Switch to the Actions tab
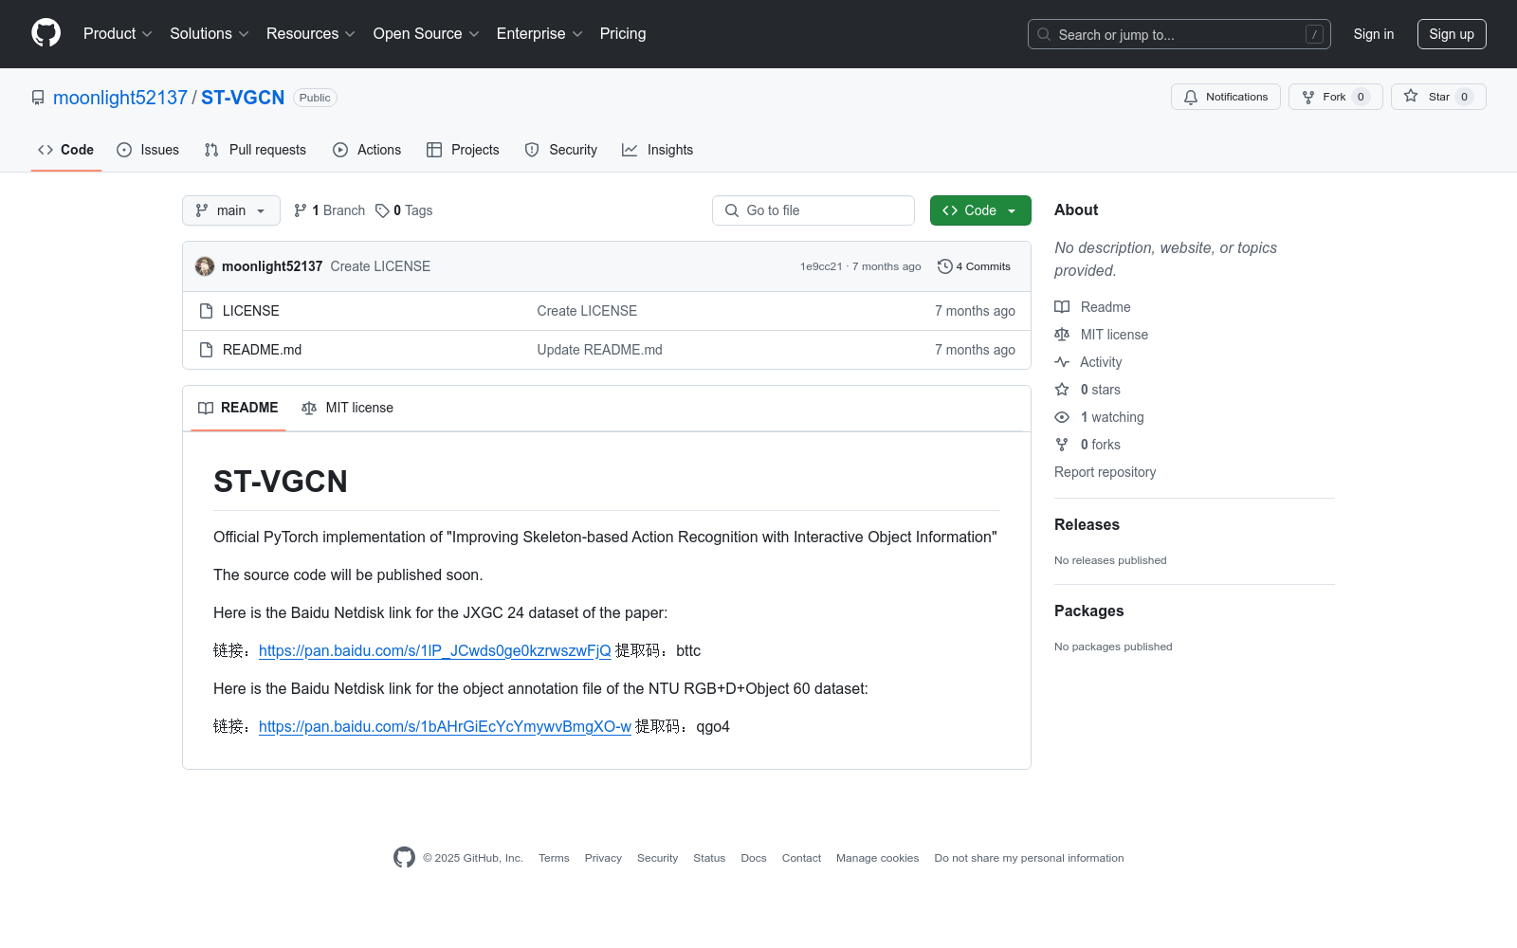 point(367,150)
